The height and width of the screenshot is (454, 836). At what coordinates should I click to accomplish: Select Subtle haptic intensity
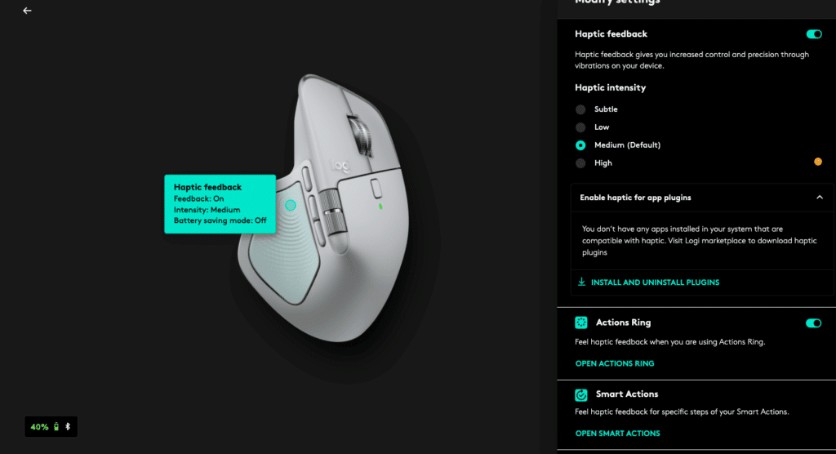(x=580, y=109)
